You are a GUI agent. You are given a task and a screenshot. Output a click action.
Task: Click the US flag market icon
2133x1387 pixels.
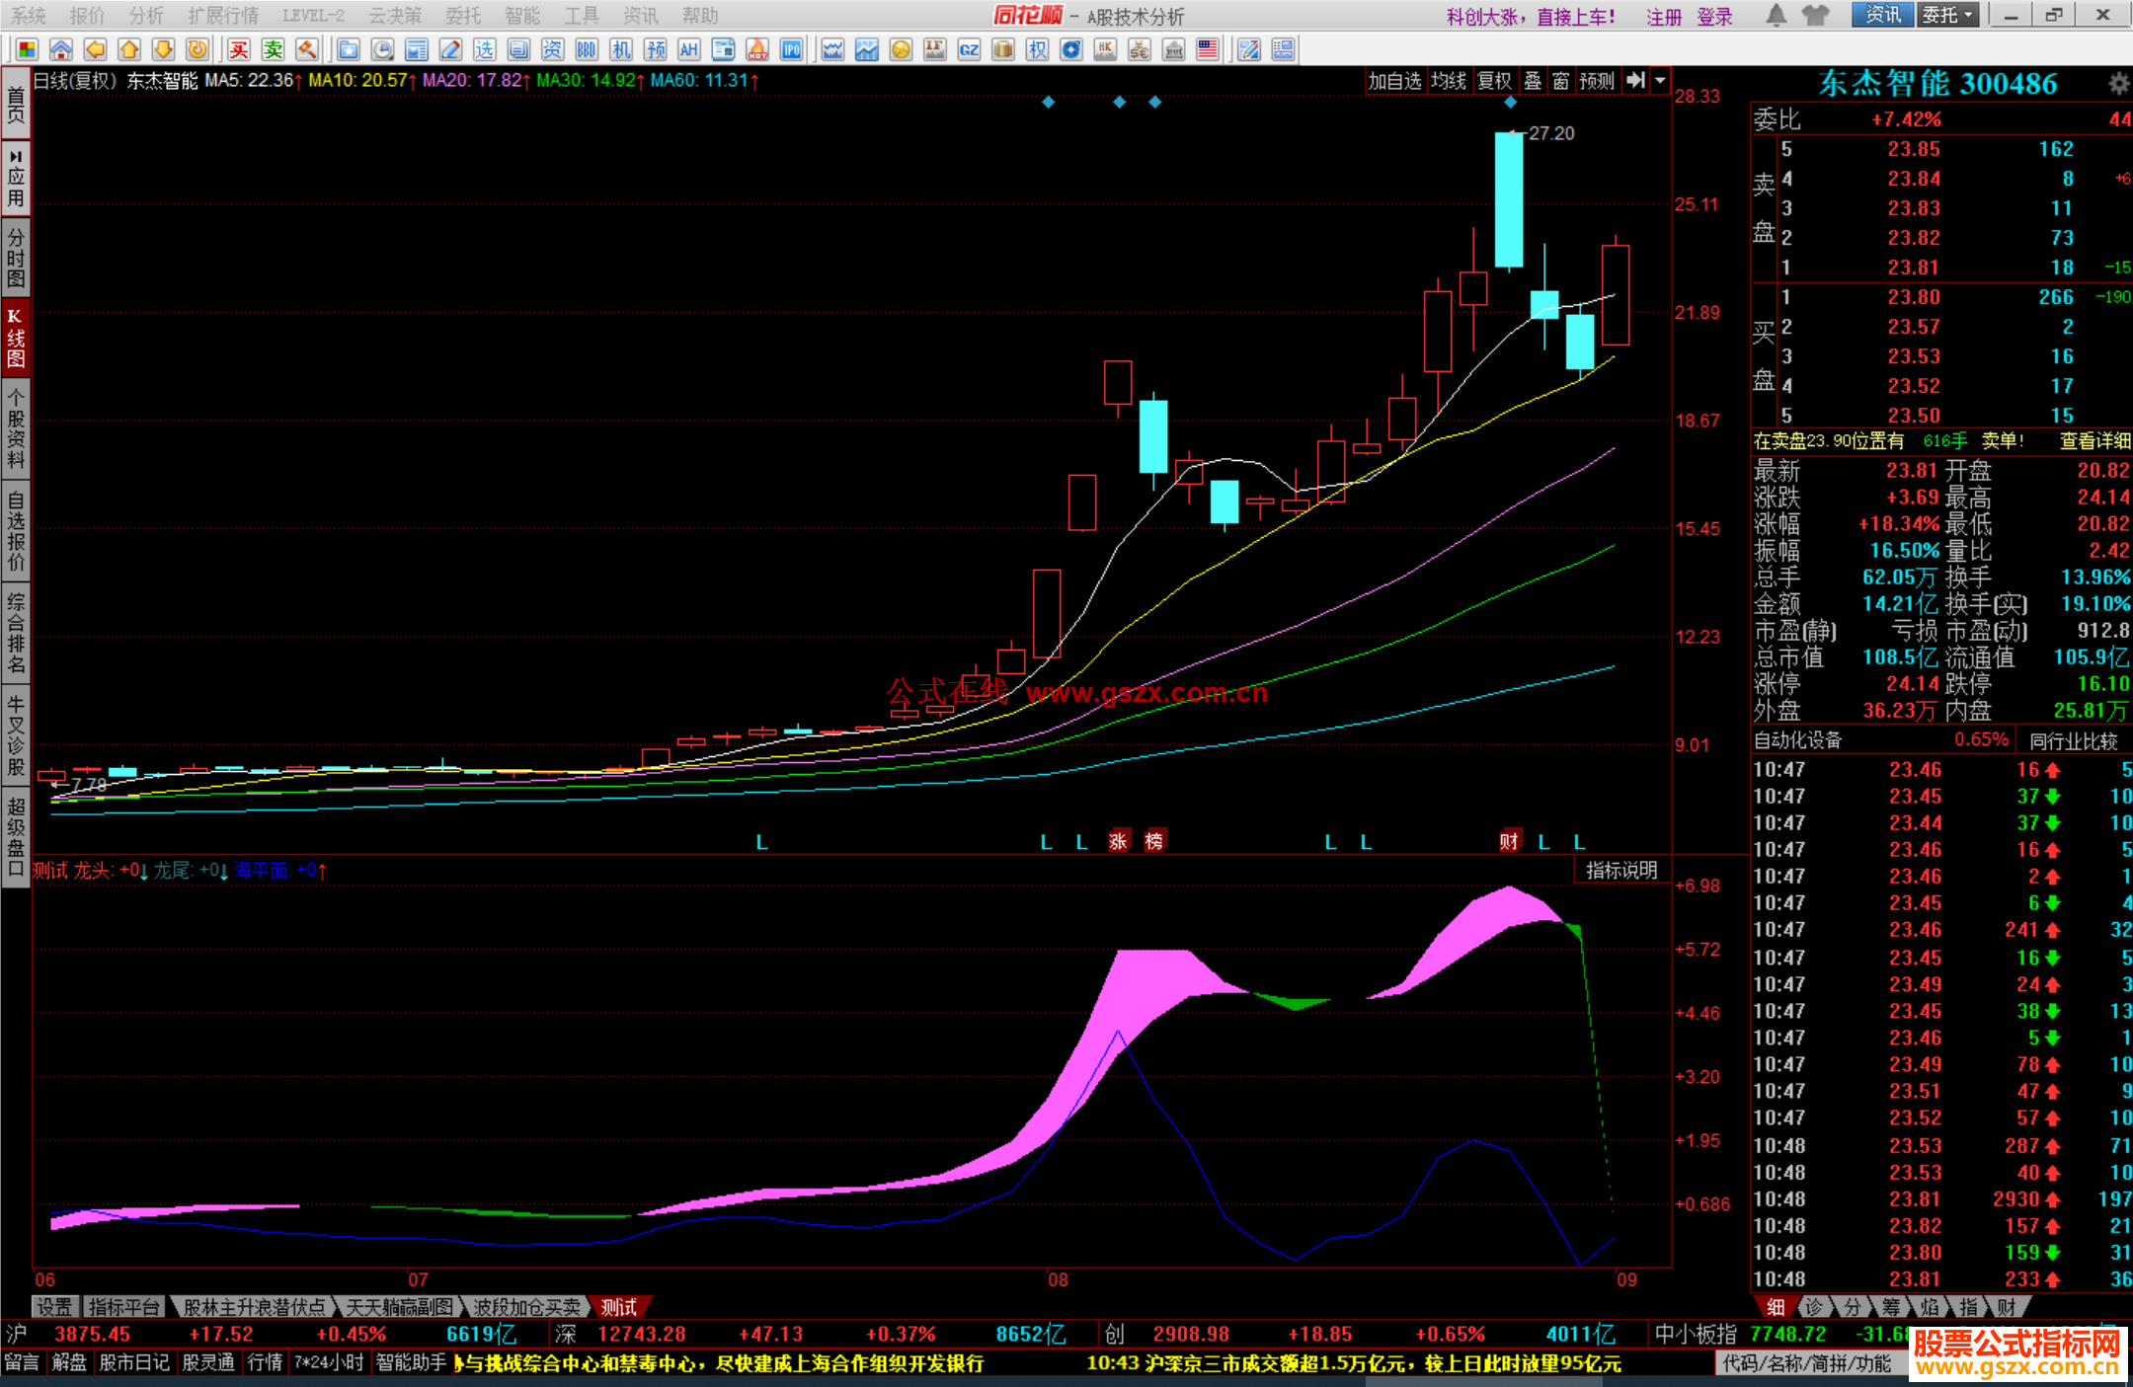[x=1207, y=50]
